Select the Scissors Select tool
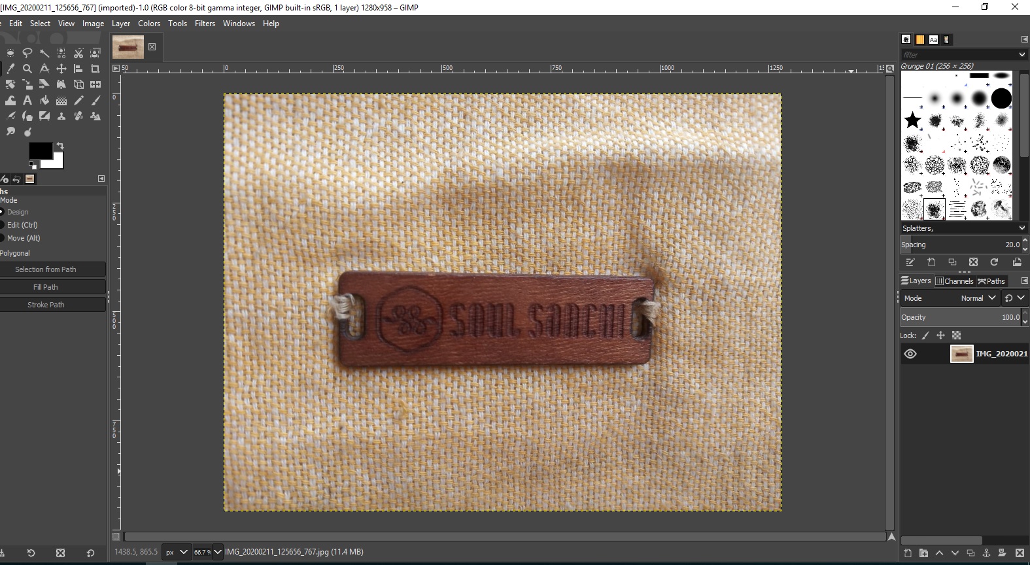 [78, 53]
